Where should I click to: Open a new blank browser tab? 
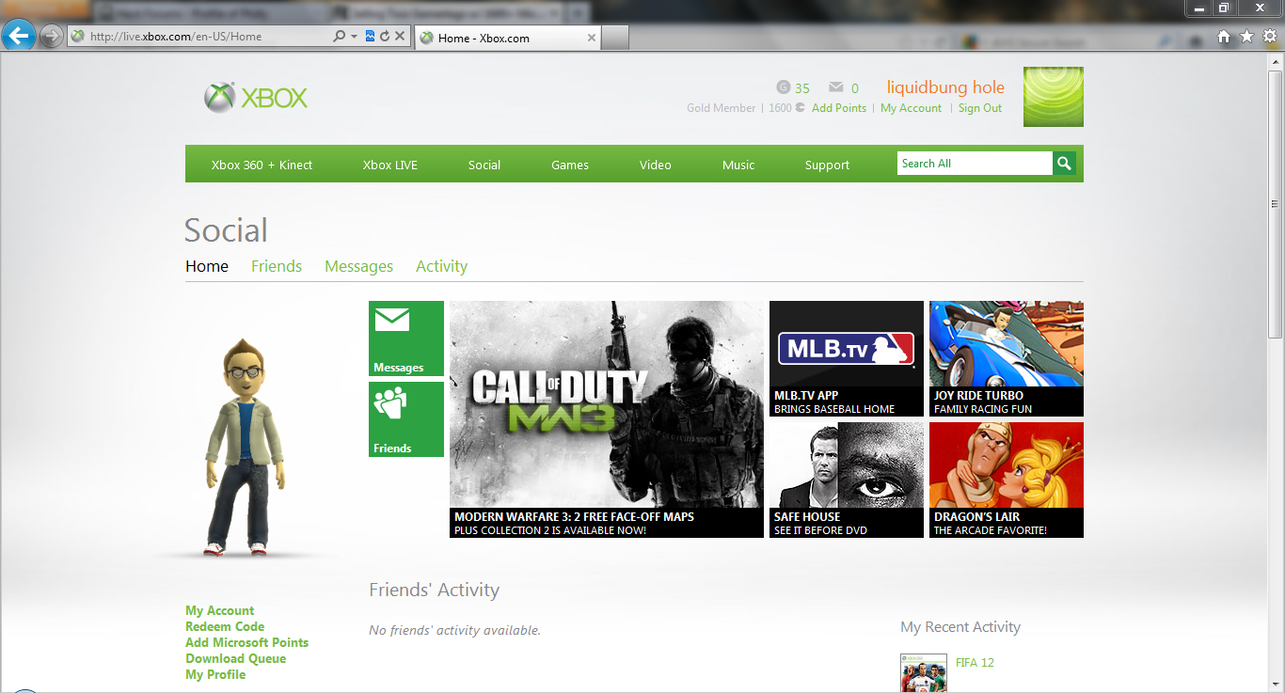pyautogui.click(x=615, y=38)
